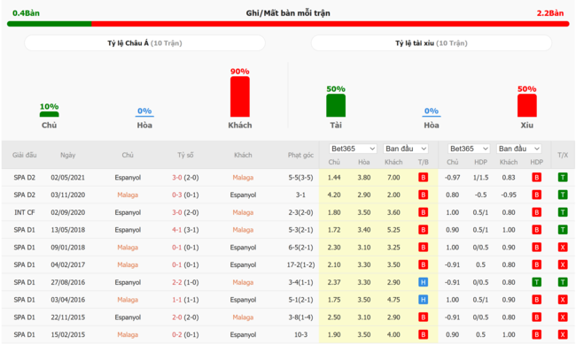Click the green T HDP badge for 27/08/2016 row
This screenshot has height=344, width=576.
pos(536,282)
